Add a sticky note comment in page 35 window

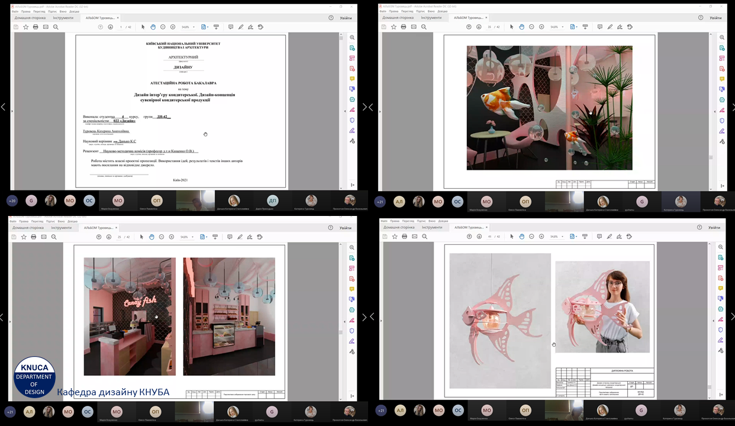(599, 27)
